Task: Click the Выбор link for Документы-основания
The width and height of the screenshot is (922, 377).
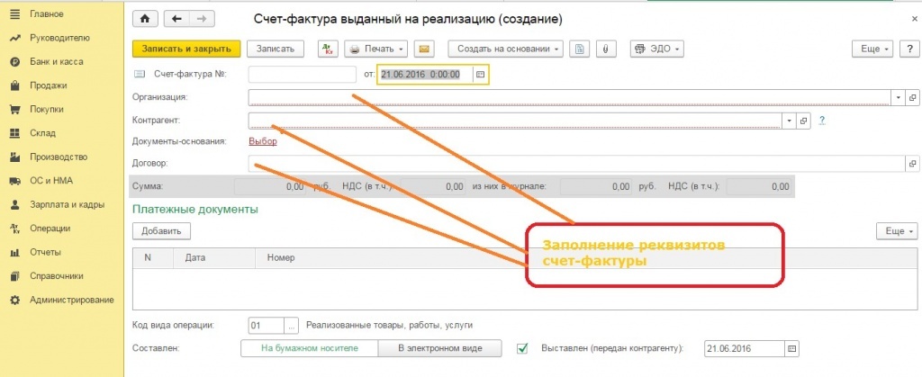Action: point(263,141)
